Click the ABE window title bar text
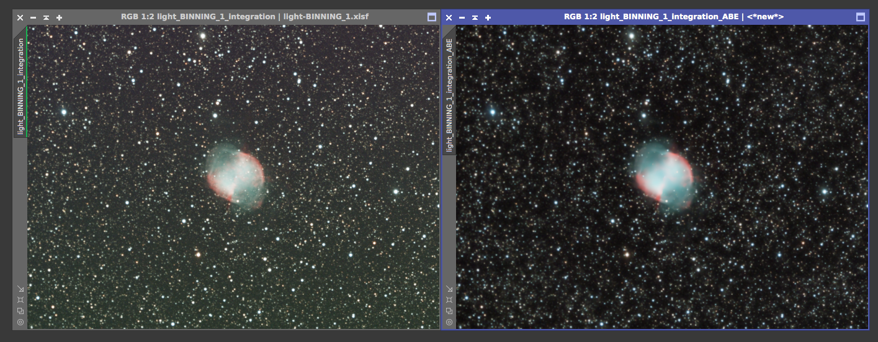The image size is (878, 342). click(x=673, y=17)
